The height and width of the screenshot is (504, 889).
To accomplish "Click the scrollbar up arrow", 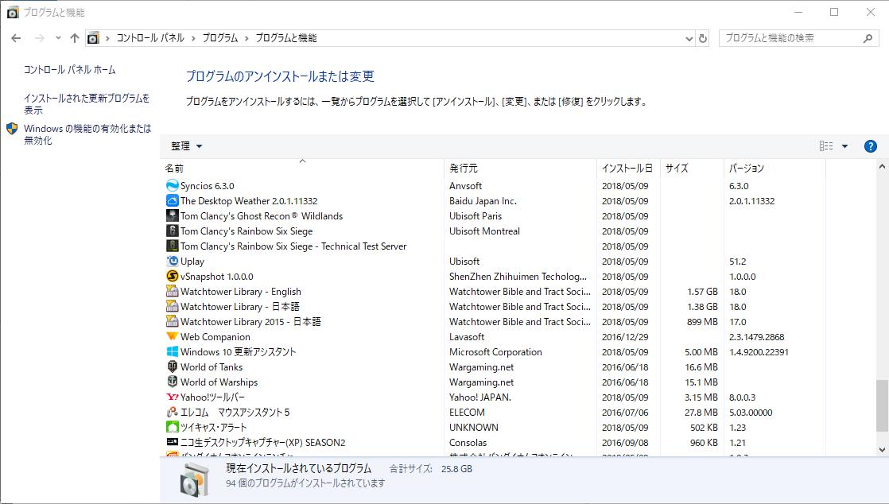I will pyautogui.click(x=882, y=167).
